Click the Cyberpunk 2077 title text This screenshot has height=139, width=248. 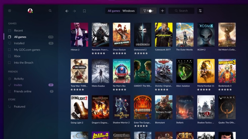coord(163,50)
